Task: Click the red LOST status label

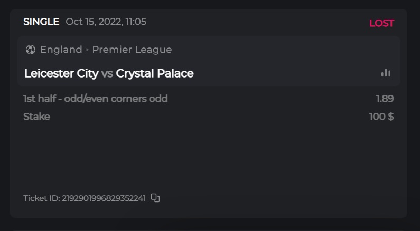Action: 381,23
